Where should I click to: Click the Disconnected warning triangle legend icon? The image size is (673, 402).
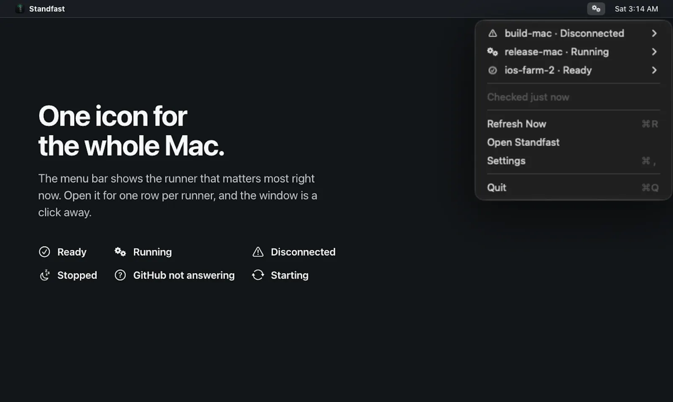pos(258,252)
